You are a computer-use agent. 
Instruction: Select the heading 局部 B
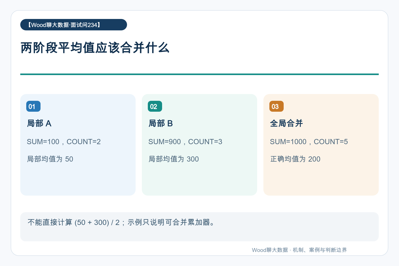coord(161,123)
